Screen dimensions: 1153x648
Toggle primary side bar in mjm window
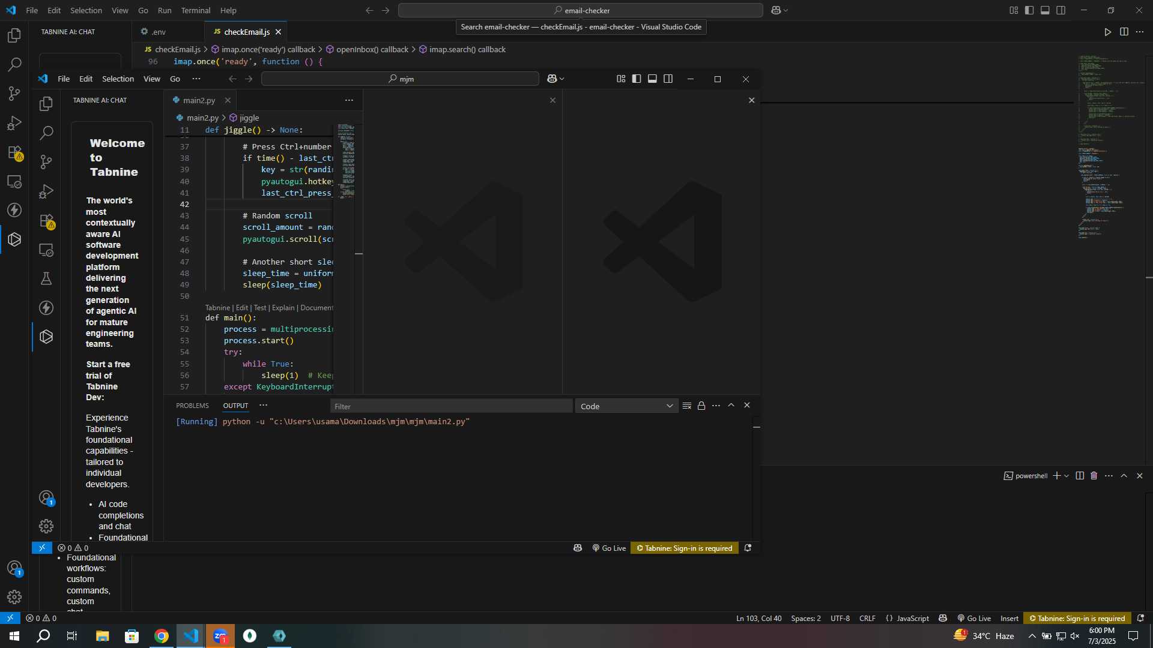click(637, 79)
